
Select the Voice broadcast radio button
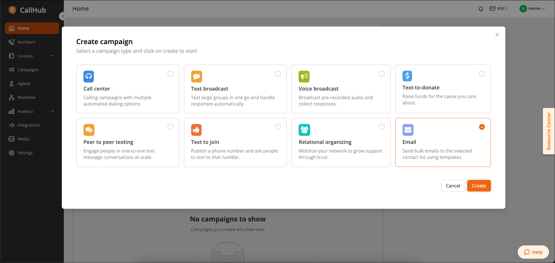point(382,74)
